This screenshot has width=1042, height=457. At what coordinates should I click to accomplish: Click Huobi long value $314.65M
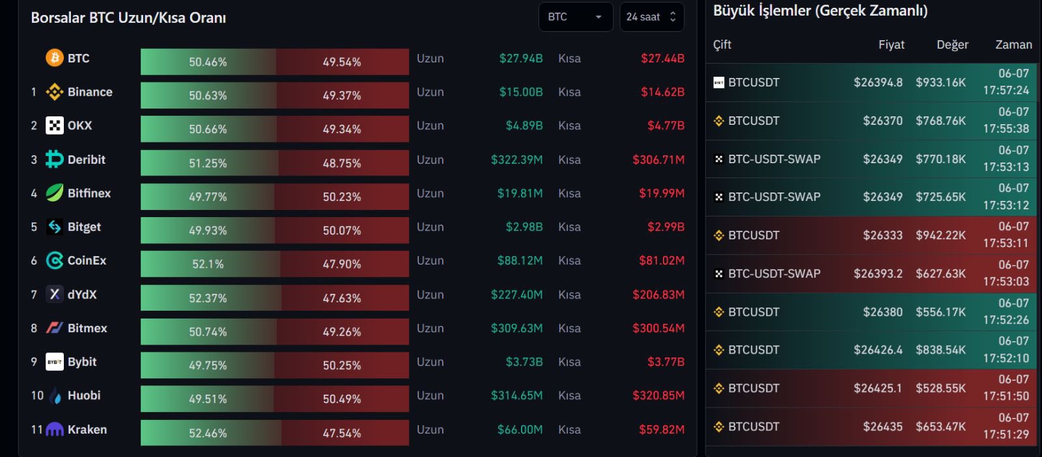tap(516, 395)
